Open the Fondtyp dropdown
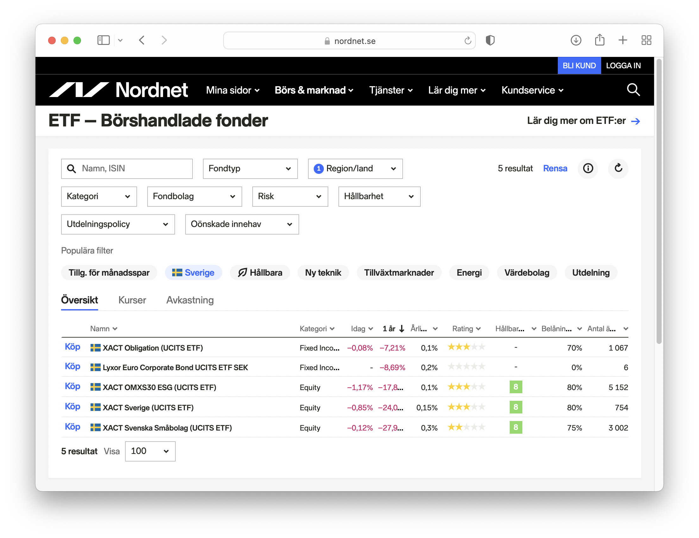699x538 pixels. tap(250, 169)
